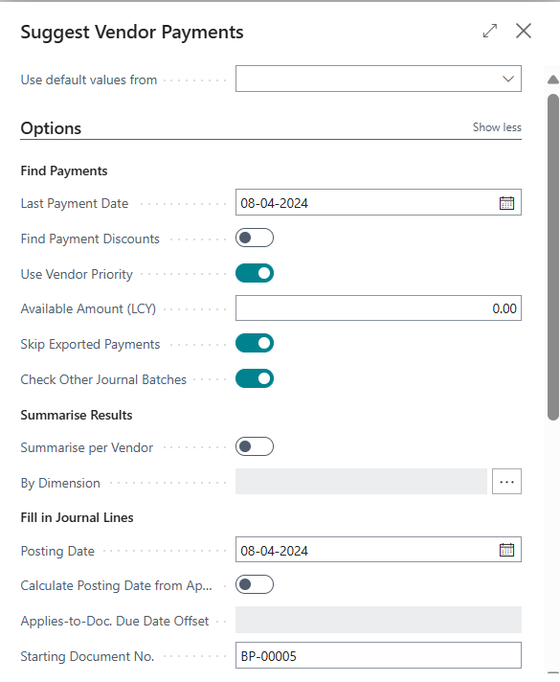This screenshot has height=682, width=560.
Task: Expand dialog with the diagonal arrows icon
Action: [490, 31]
